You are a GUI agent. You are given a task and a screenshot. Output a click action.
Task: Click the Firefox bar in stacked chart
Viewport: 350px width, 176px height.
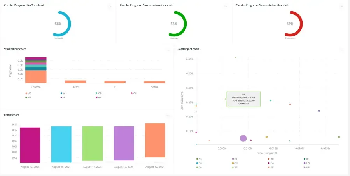pyautogui.click(x=75, y=82)
